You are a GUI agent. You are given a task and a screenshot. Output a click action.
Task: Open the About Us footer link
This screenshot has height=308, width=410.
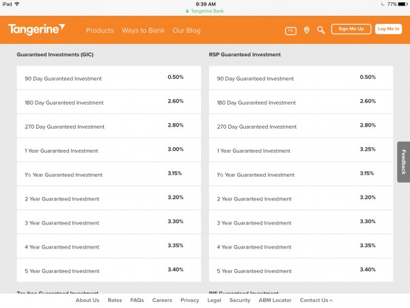87,300
